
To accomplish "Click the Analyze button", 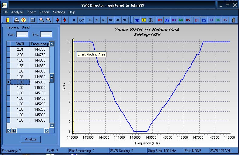I will pos(31,139).
